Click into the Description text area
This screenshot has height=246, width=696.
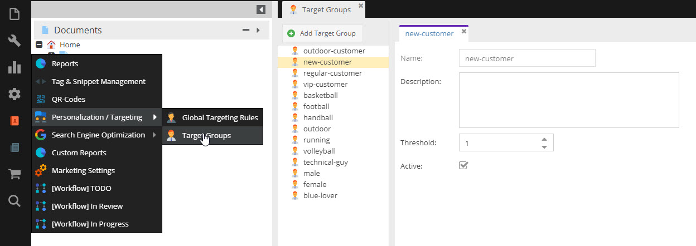pyautogui.click(x=568, y=100)
